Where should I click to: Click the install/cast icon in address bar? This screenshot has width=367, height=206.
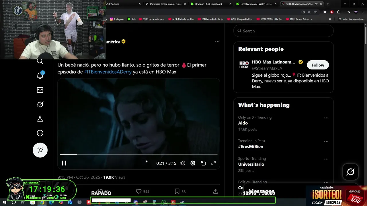click(x=303, y=12)
